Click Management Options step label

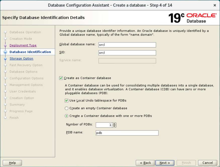pyautogui.click(x=26, y=85)
